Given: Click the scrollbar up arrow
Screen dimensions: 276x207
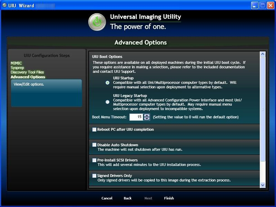Looking at the screenshot, I should point(263,54).
